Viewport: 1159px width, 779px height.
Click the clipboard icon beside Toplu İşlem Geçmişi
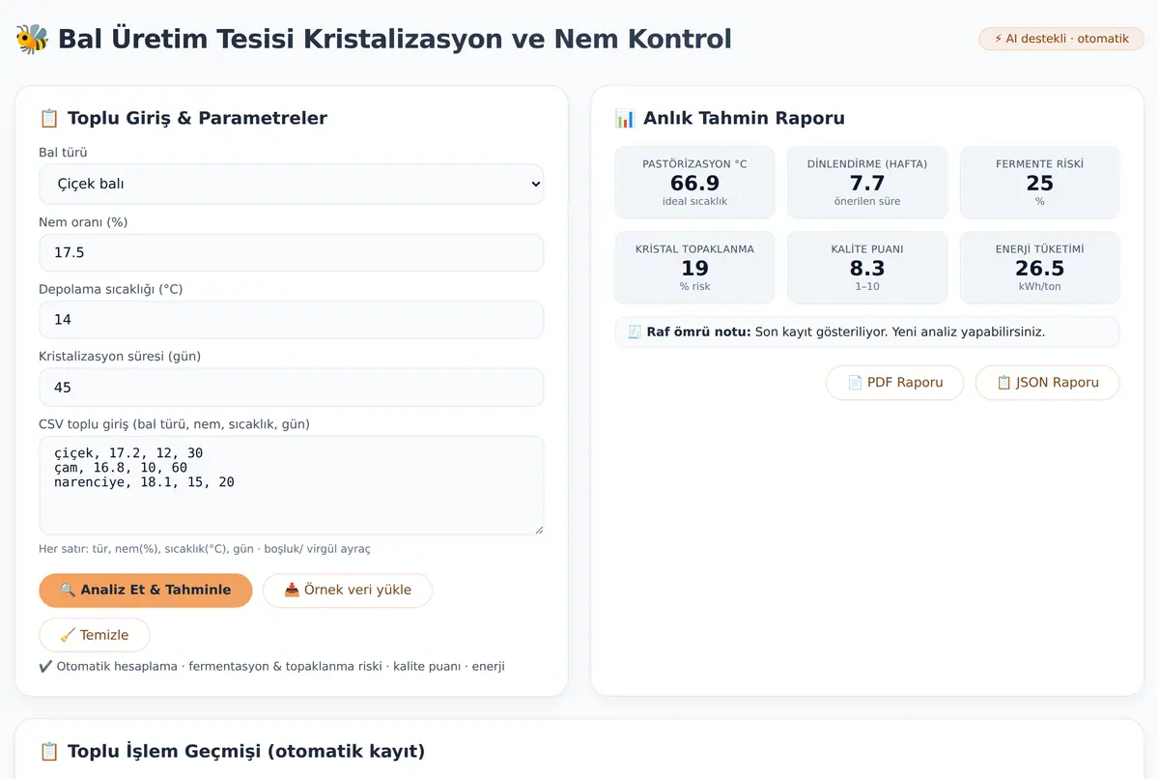49,751
